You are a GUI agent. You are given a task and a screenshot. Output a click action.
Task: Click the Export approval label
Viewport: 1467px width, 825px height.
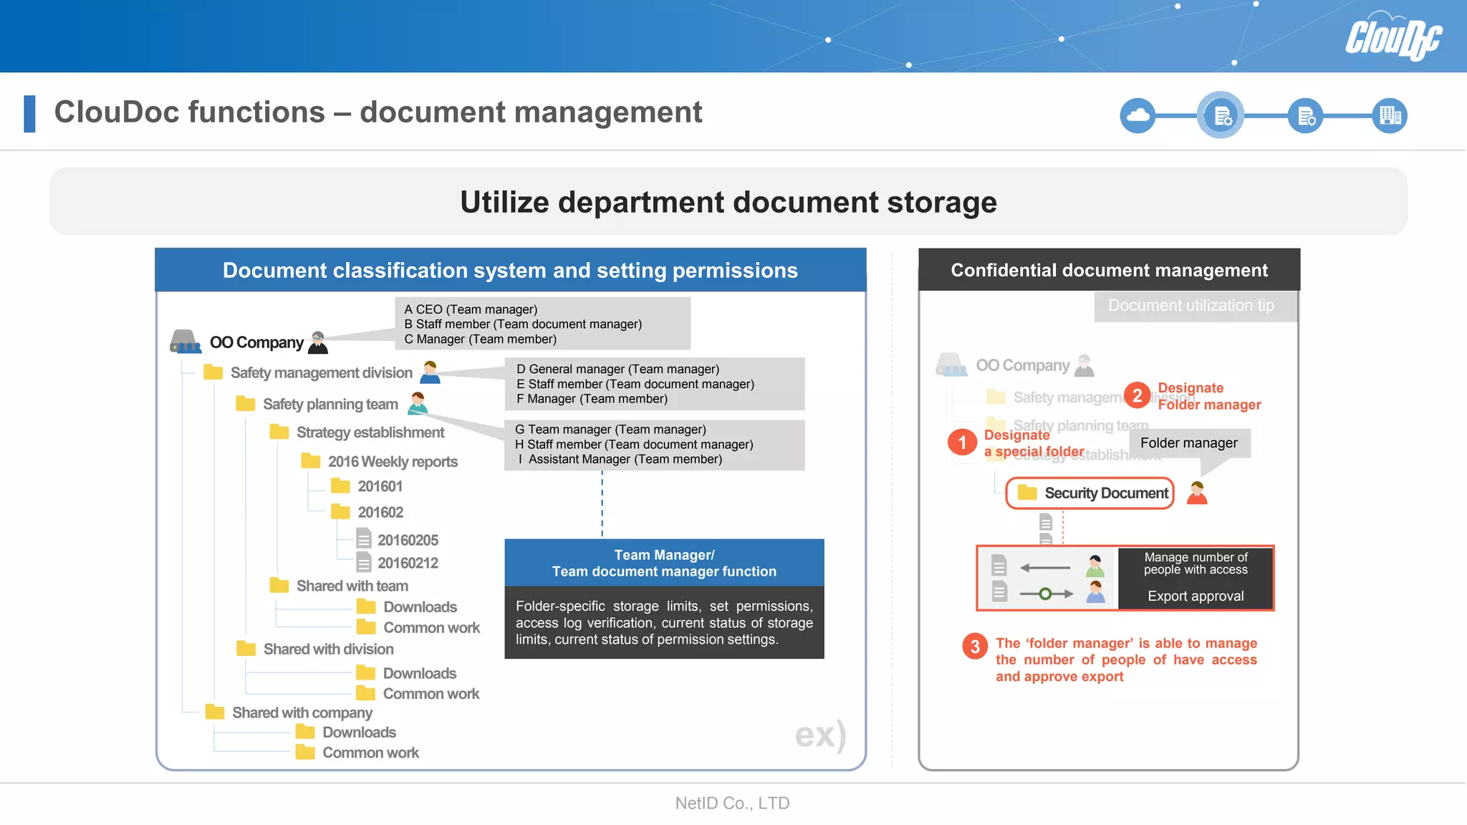(x=1196, y=596)
